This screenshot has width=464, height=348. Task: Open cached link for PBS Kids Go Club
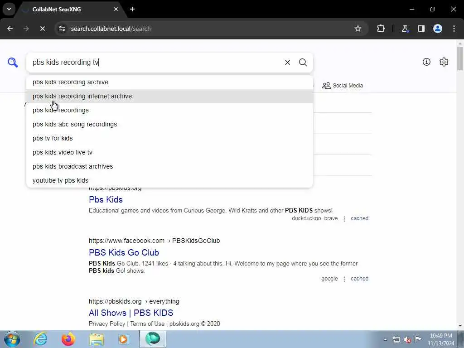coord(359,279)
